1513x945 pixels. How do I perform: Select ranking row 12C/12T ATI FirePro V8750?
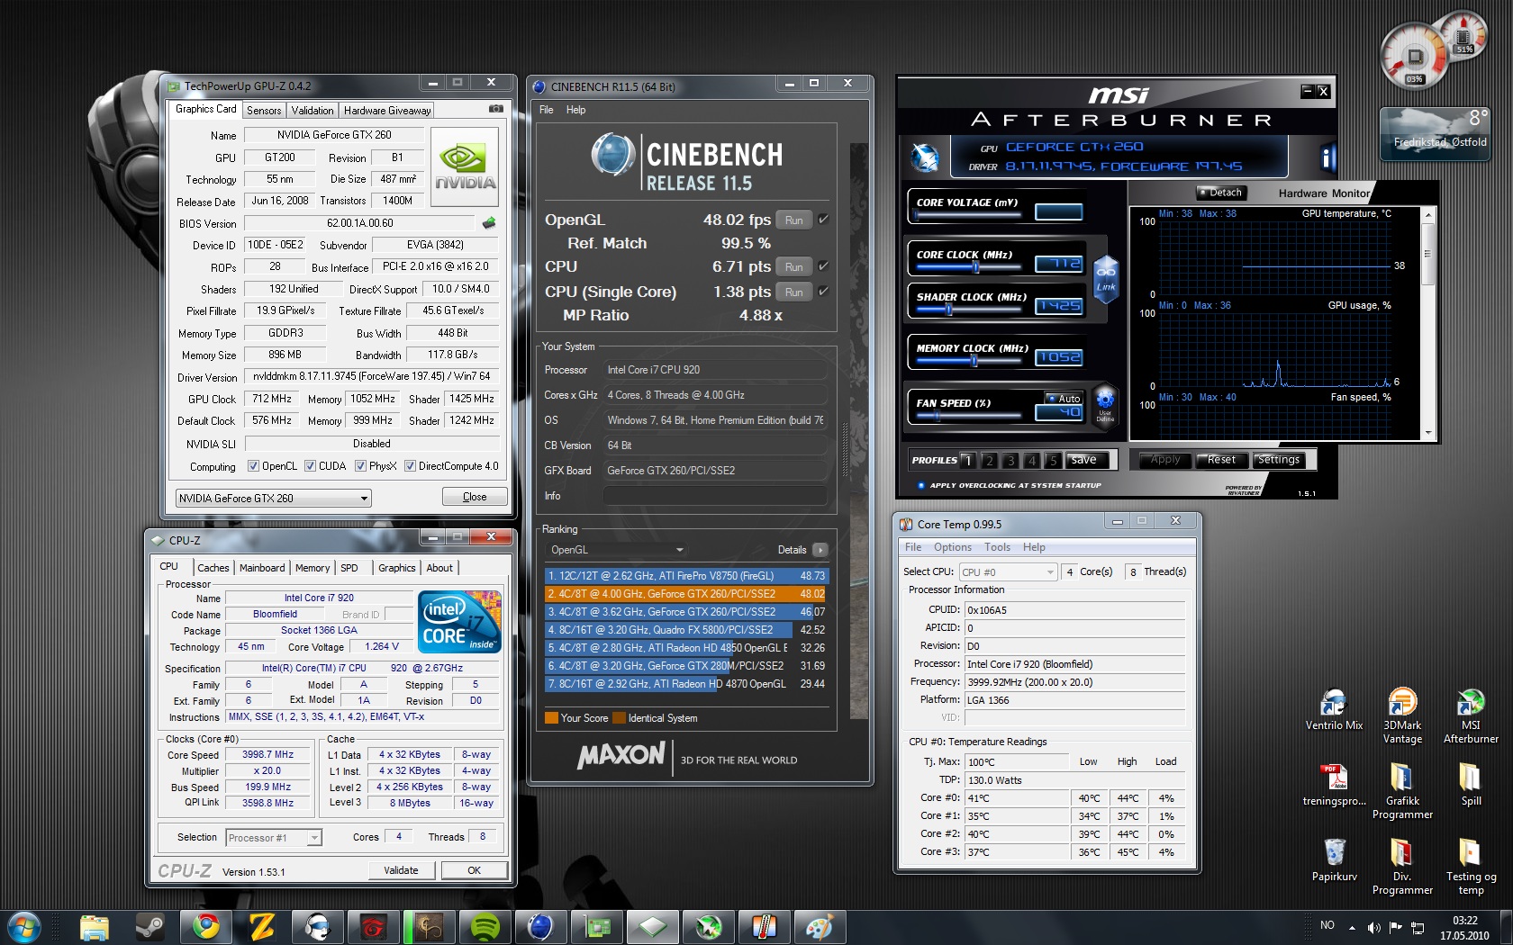click(x=685, y=576)
